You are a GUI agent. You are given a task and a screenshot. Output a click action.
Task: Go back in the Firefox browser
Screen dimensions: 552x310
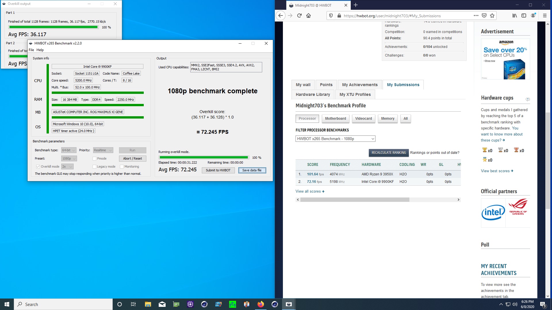[281, 15]
